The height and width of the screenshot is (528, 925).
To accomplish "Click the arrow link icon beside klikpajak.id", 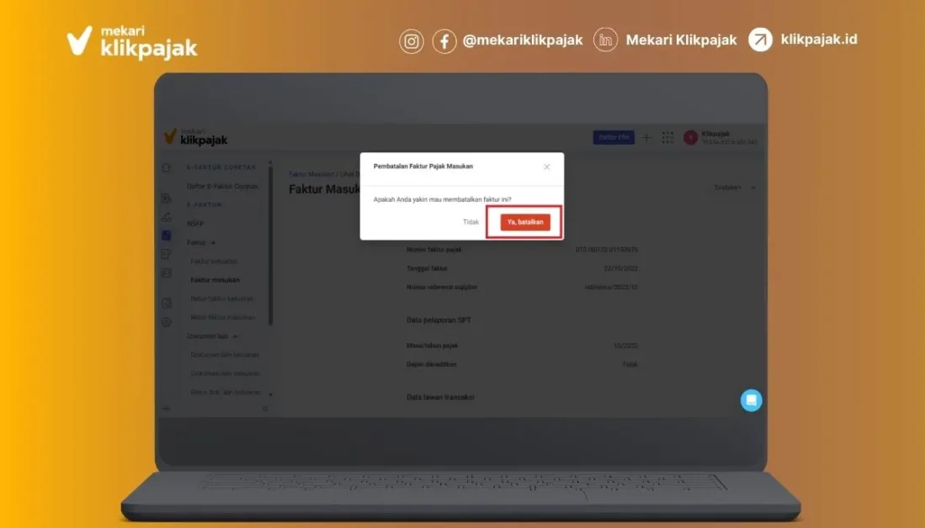I will click(760, 40).
